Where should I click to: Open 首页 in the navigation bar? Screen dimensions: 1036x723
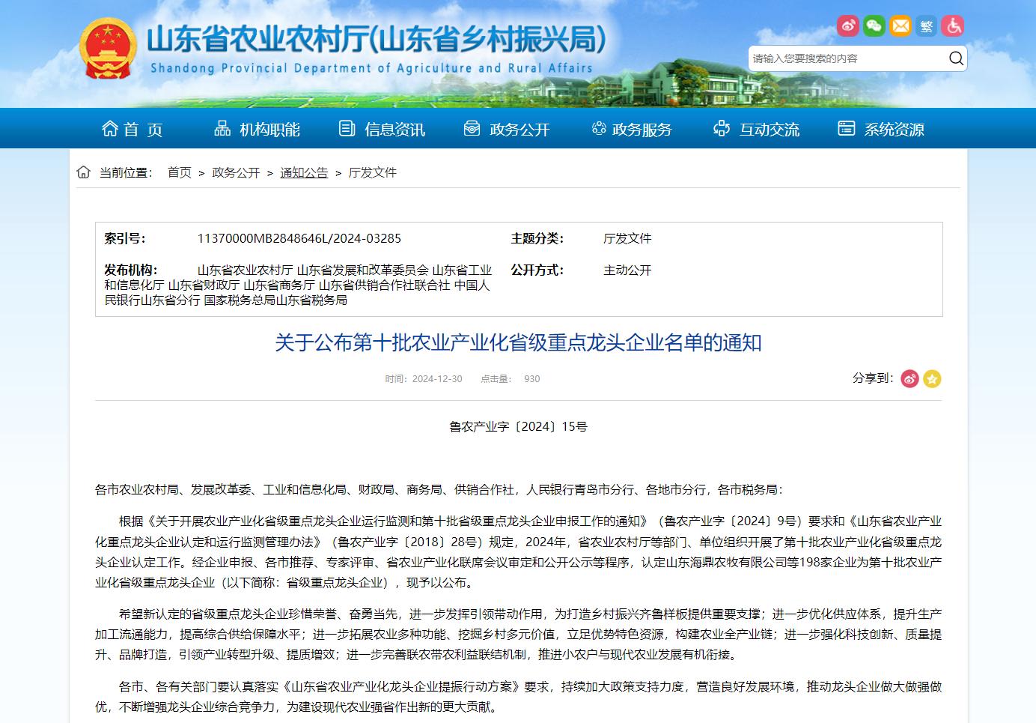click(x=132, y=129)
